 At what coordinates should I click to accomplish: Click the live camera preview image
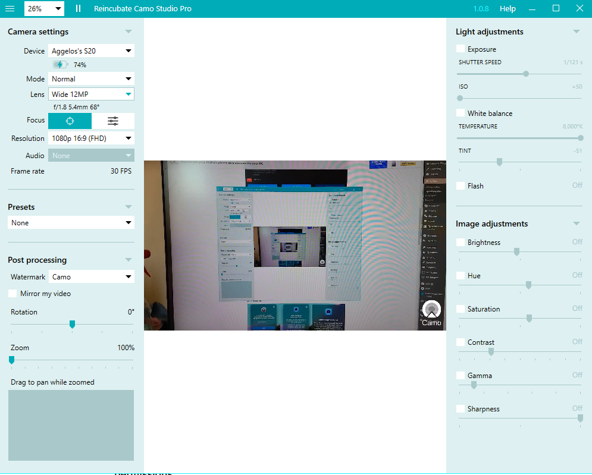pyautogui.click(x=295, y=246)
